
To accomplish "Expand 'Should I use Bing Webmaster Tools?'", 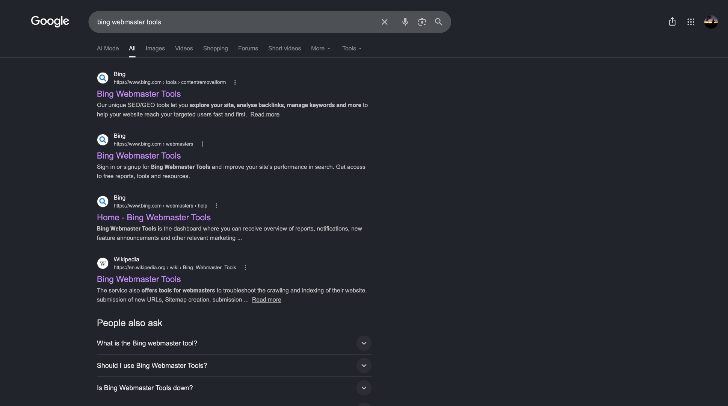I will point(234,365).
